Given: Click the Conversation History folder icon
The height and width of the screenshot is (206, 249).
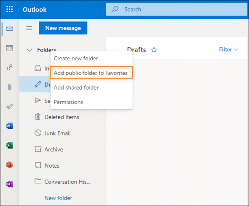Looking at the screenshot, I should (x=38, y=181).
